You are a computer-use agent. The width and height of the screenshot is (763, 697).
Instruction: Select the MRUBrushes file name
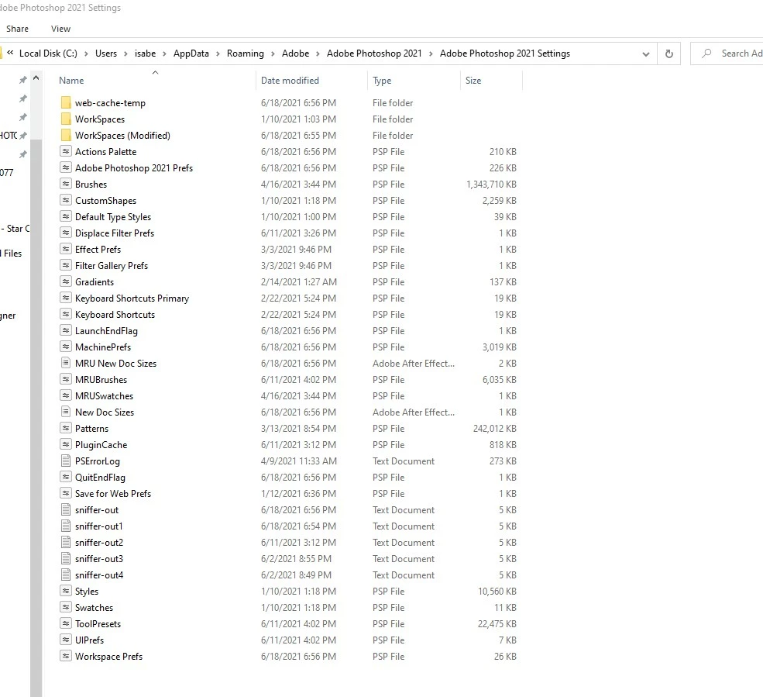101,379
